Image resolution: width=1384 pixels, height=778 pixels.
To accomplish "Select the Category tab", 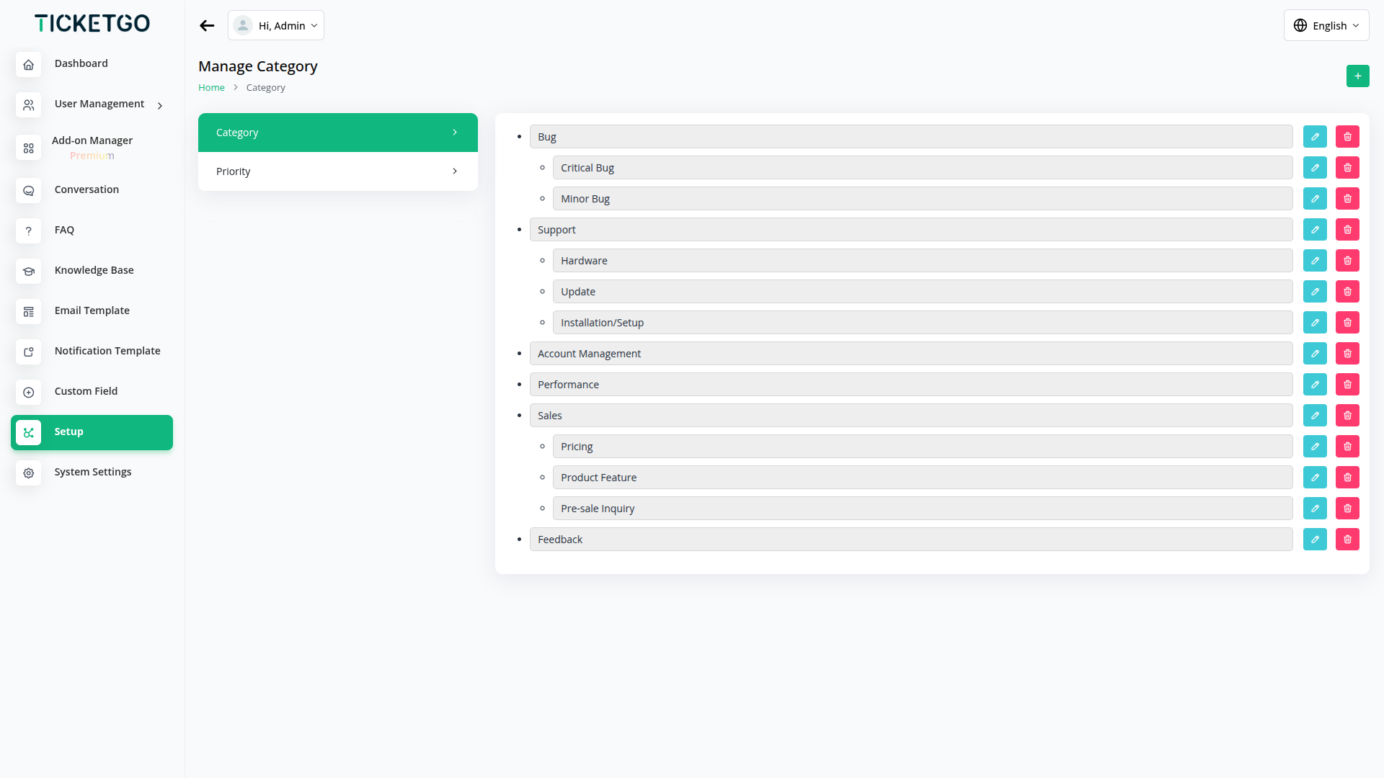I will click(337, 133).
